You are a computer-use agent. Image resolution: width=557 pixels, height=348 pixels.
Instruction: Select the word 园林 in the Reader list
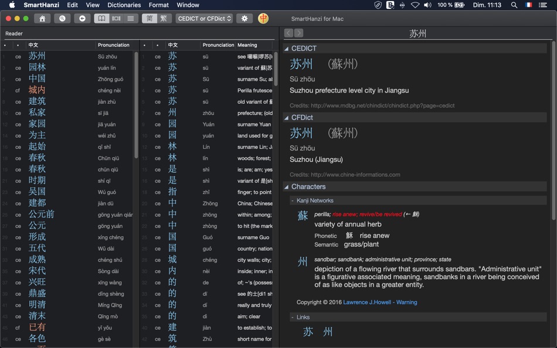point(37,67)
